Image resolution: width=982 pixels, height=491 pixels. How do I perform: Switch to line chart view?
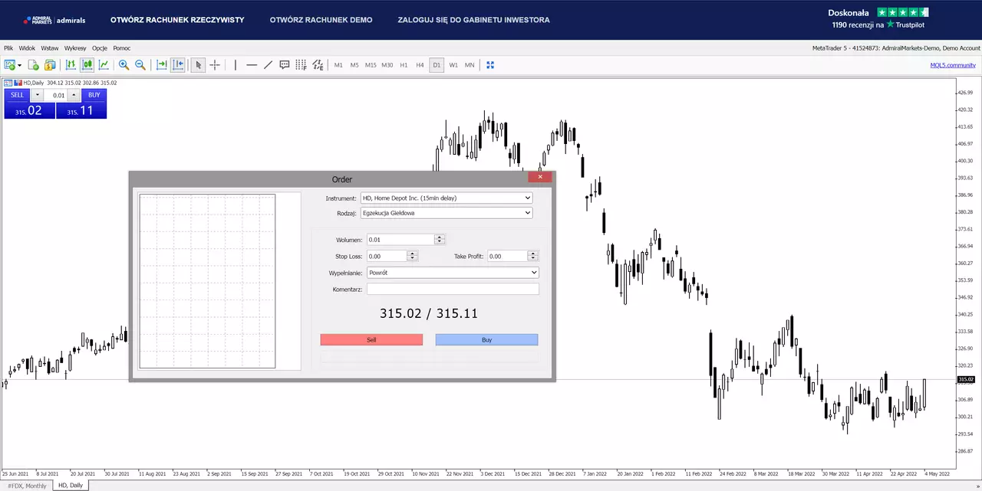(104, 65)
